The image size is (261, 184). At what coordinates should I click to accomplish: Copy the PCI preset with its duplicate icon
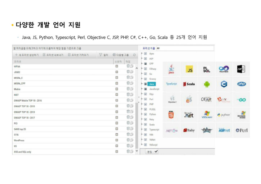tap(131, 123)
